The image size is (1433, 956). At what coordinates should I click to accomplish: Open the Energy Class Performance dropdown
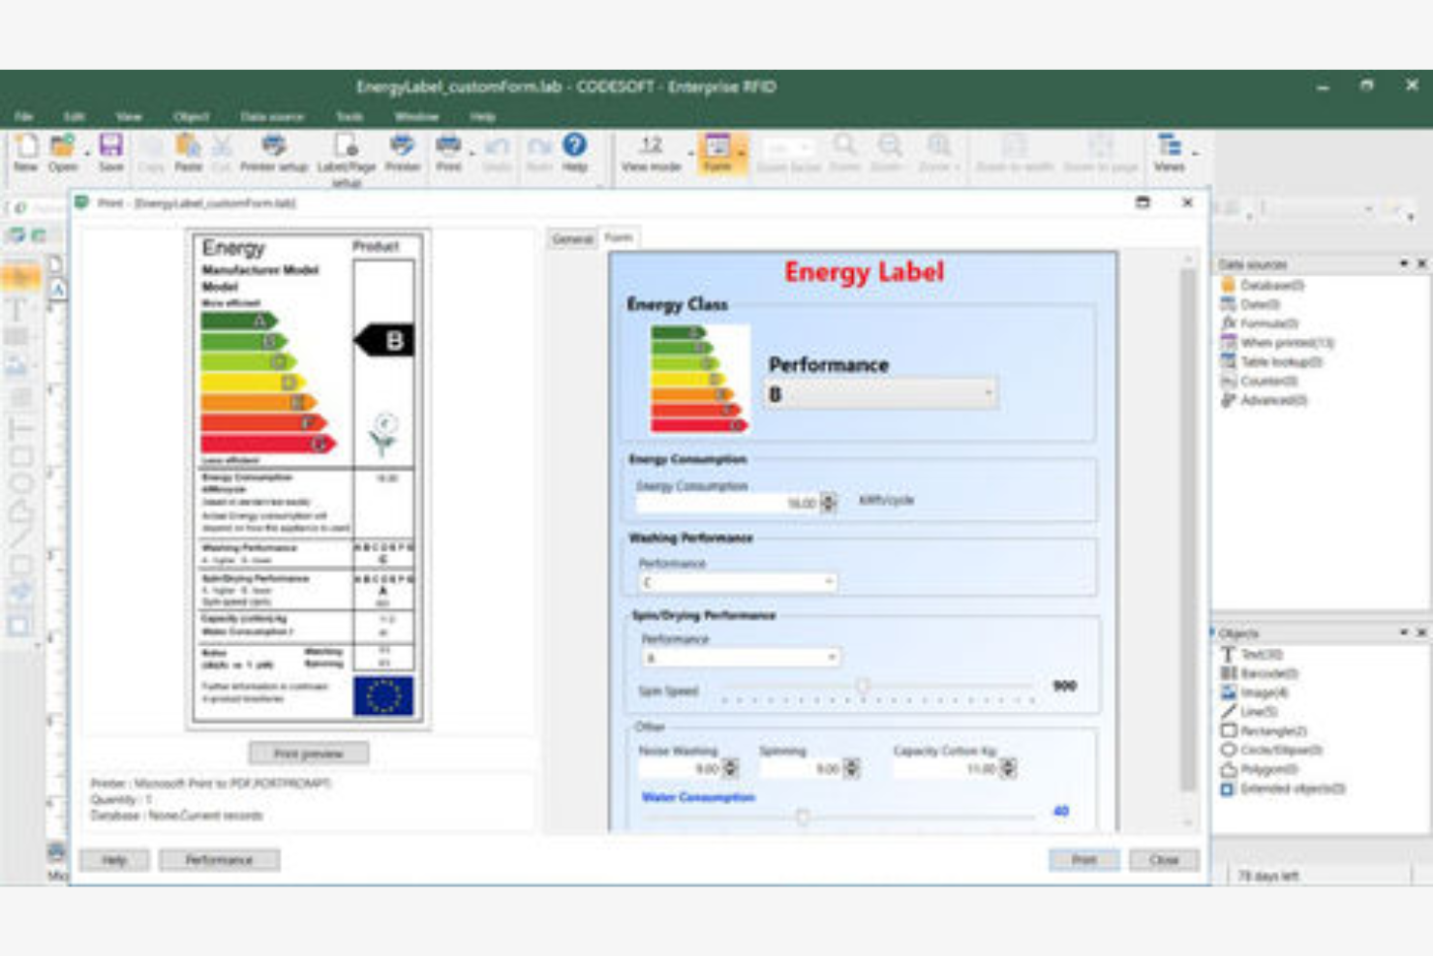pos(880,393)
